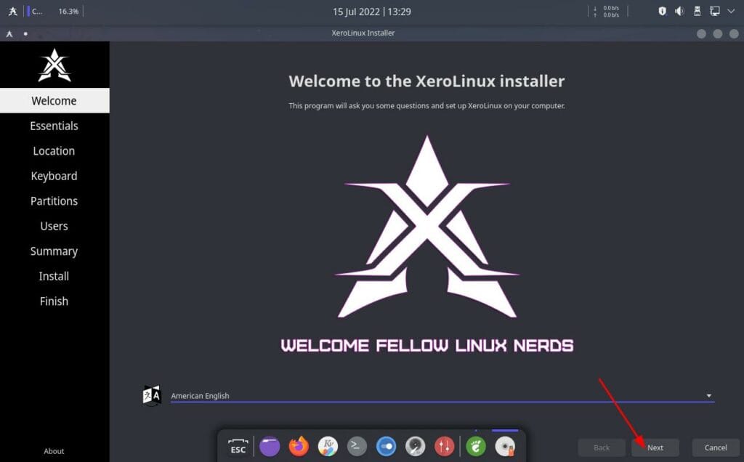This screenshot has width=744, height=462.
Task: Open the green GNOME foot dock icon
Action: 476,446
